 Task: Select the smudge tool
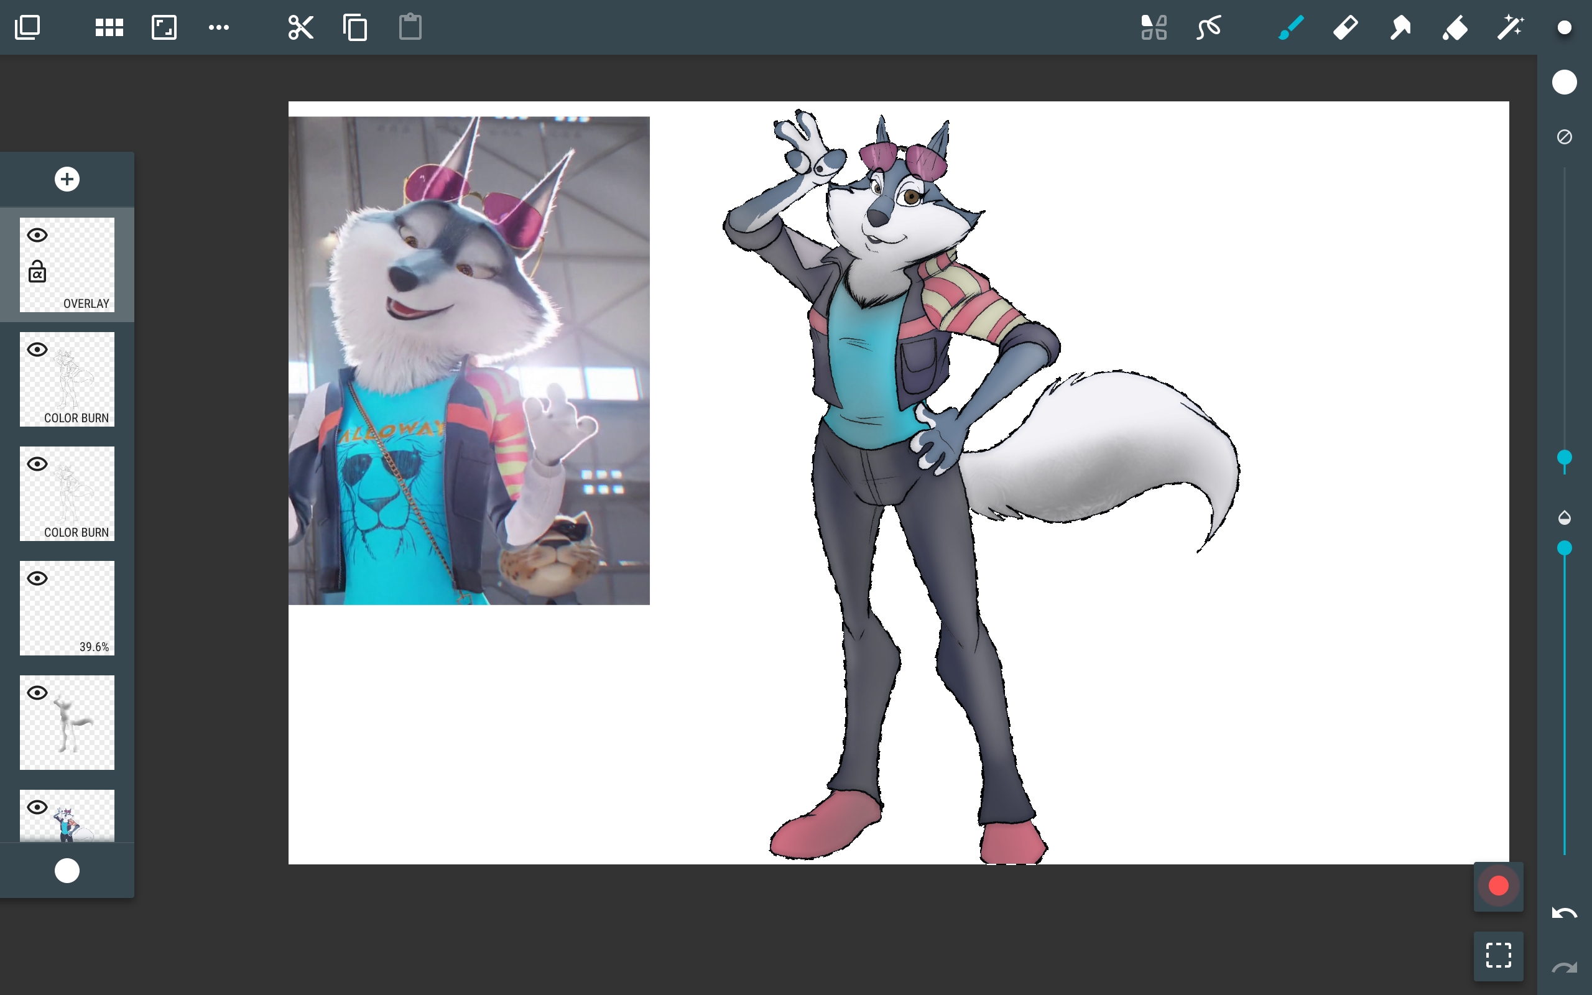pos(1400,27)
